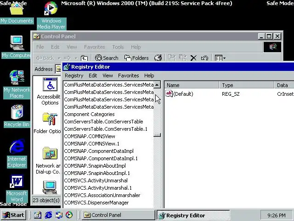Open Favorites menu in Registry Editor
This screenshot has width=294, height=221.
tap(129, 76)
